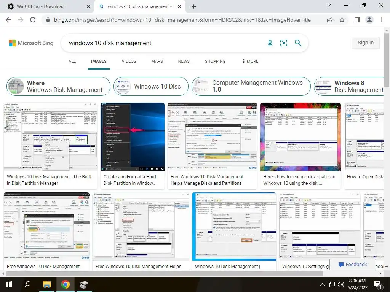
Task: Click the Chrome taskbar icon
Action: (x=66, y=284)
